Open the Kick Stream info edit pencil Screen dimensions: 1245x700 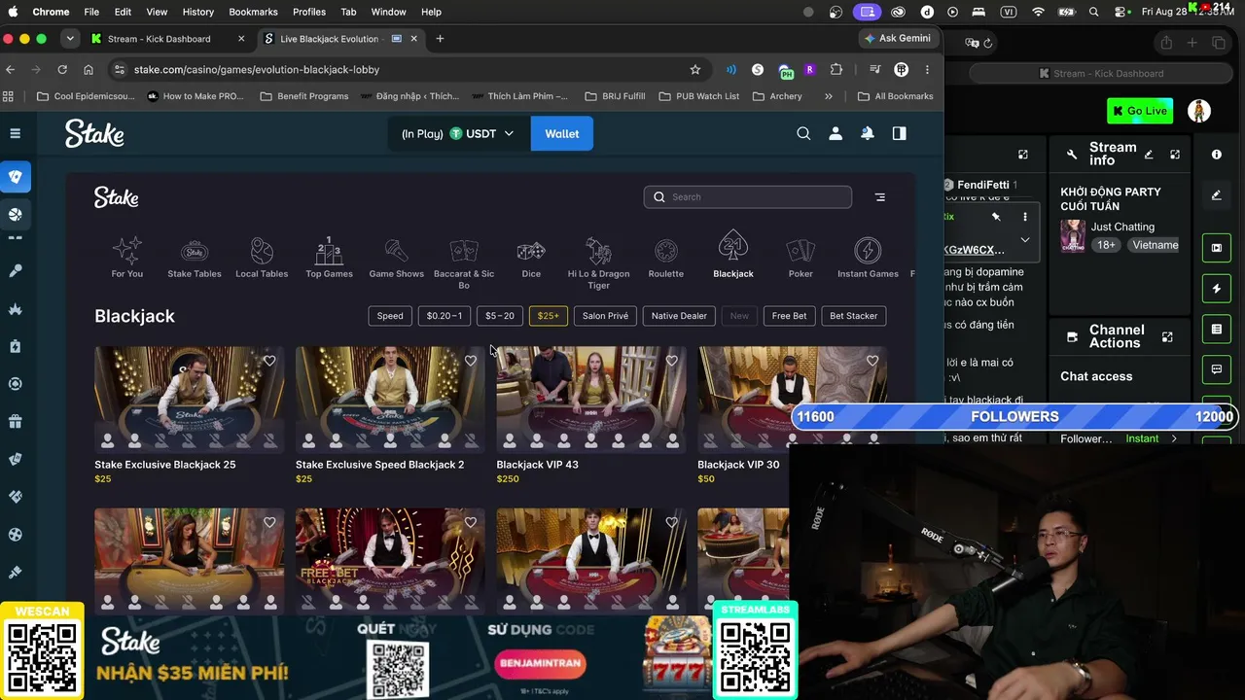tap(1149, 155)
